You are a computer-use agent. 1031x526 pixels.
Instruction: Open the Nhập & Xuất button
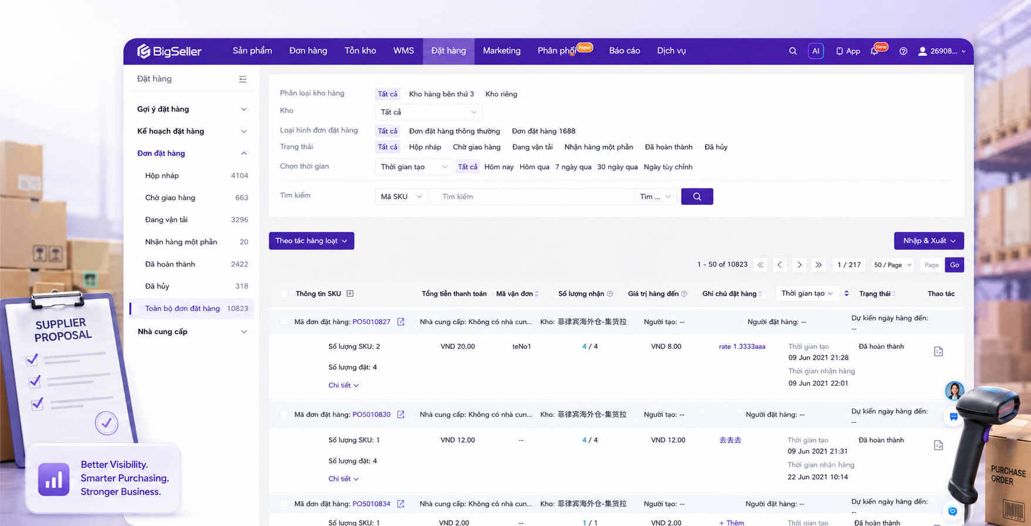click(x=929, y=241)
